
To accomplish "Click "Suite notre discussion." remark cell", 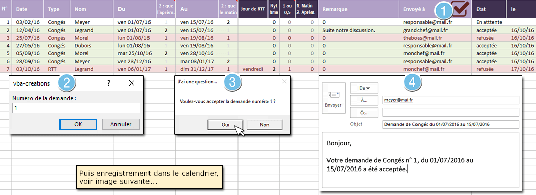I will pos(358,30).
